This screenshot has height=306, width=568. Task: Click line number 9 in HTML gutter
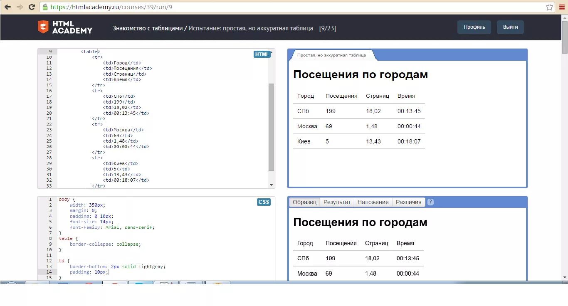point(50,52)
